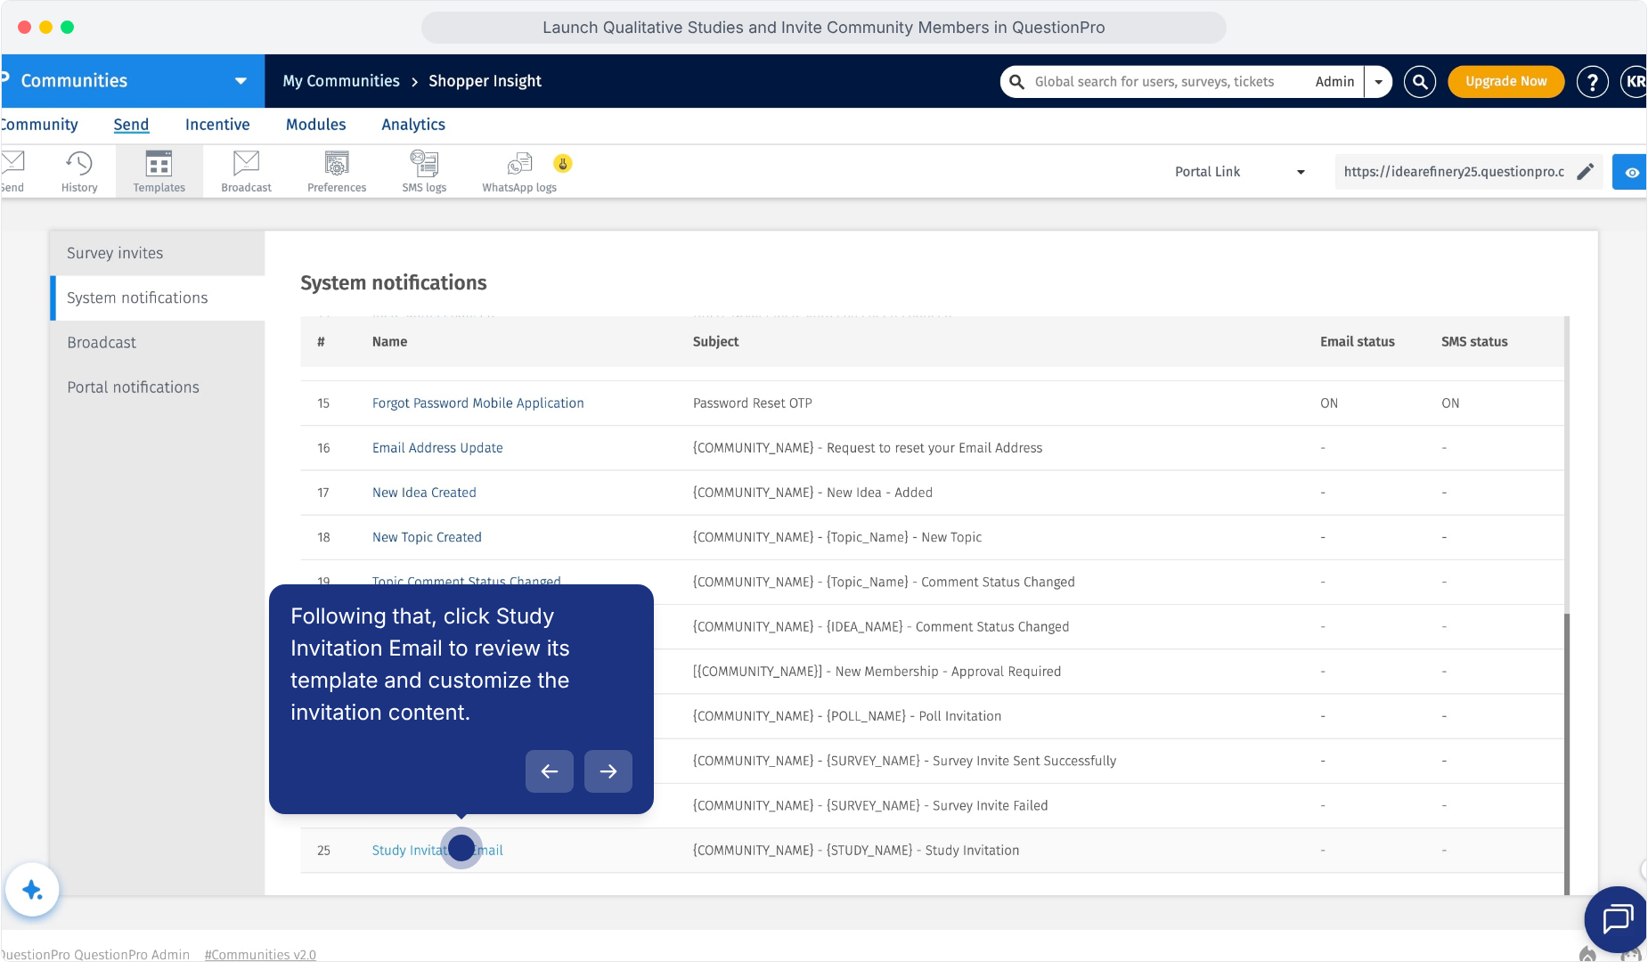Image resolution: width=1648 pixels, height=962 pixels.
Task: Edit portal link with pencil icon
Action: [1585, 172]
